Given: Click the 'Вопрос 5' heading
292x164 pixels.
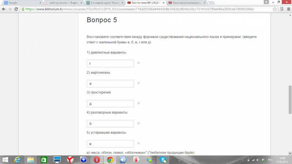Looking at the screenshot, I should 102,20.
